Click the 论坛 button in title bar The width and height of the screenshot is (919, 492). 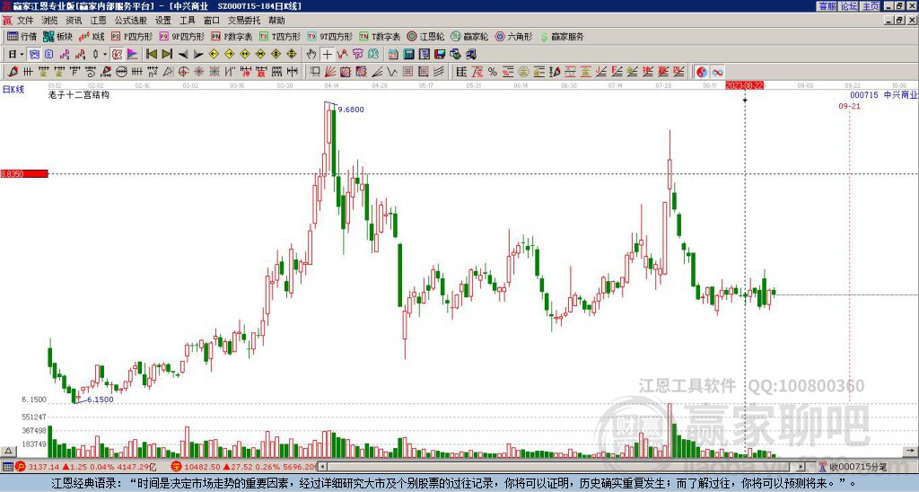click(x=848, y=6)
